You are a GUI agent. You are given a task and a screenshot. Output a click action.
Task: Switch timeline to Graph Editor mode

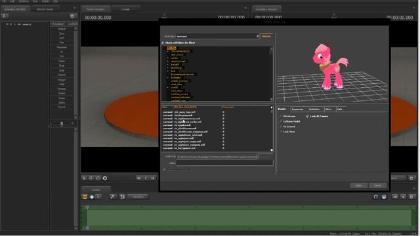coord(98,197)
